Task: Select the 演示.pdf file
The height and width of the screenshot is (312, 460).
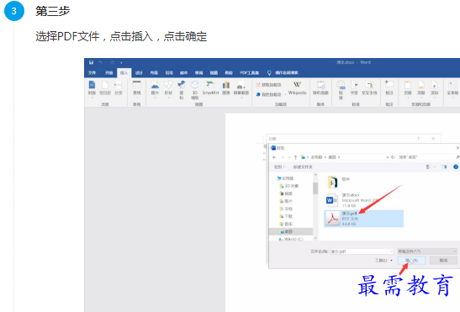Action: pos(364,219)
